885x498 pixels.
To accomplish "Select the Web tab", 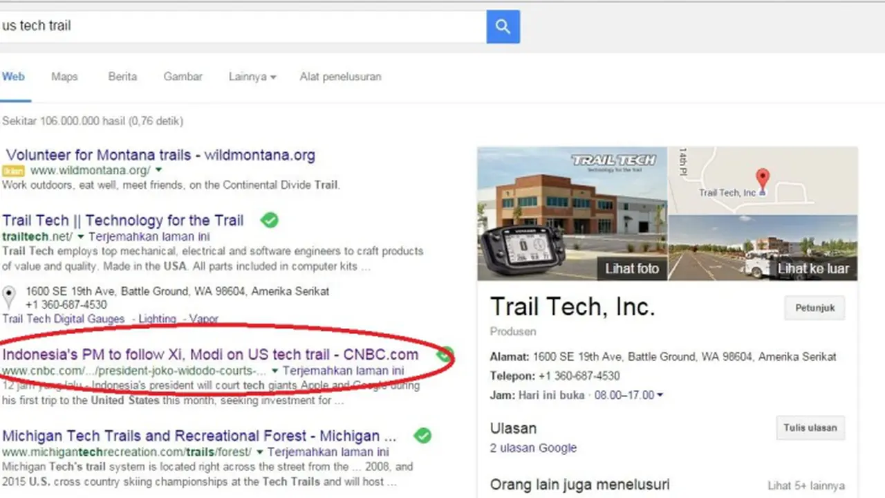I will click(13, 77).
